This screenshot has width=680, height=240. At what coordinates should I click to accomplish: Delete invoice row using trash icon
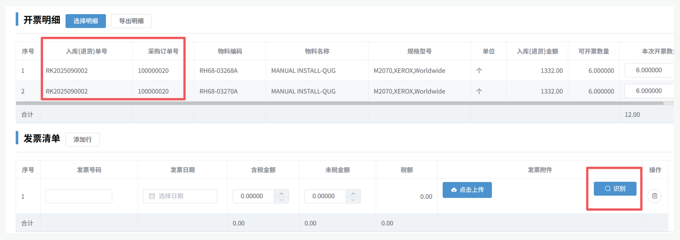(654, 196)
